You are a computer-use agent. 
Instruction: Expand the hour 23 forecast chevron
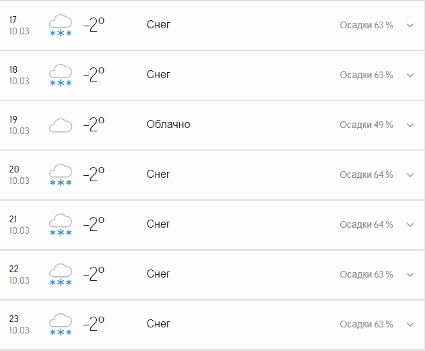[x=410, y=325]
